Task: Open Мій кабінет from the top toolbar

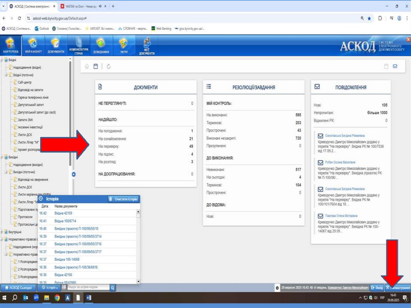Action: pyautogui.click(x=33, y=45)
